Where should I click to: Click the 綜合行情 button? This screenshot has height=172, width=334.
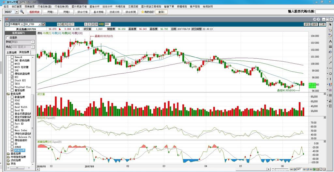83,12
